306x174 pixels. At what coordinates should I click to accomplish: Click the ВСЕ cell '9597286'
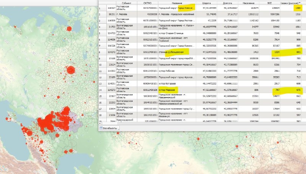click(270, 14)
